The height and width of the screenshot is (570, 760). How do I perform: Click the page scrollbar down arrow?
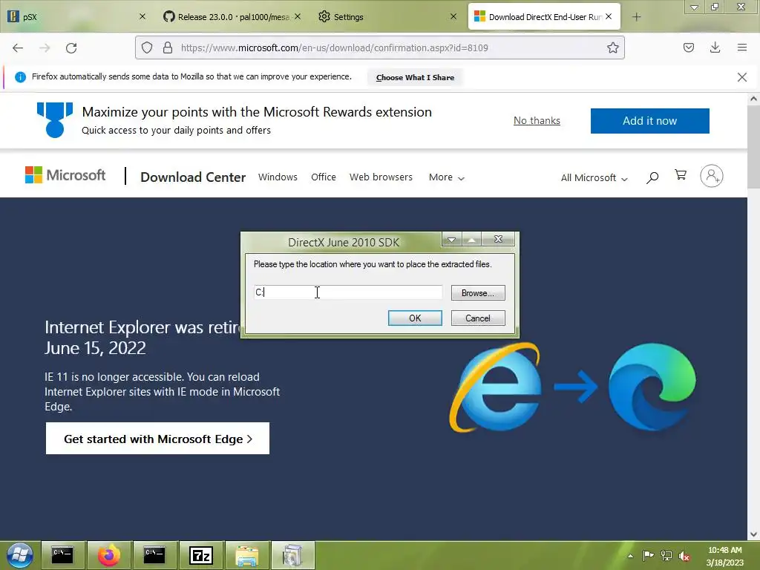pyautogui.click(x=753, y=534)
